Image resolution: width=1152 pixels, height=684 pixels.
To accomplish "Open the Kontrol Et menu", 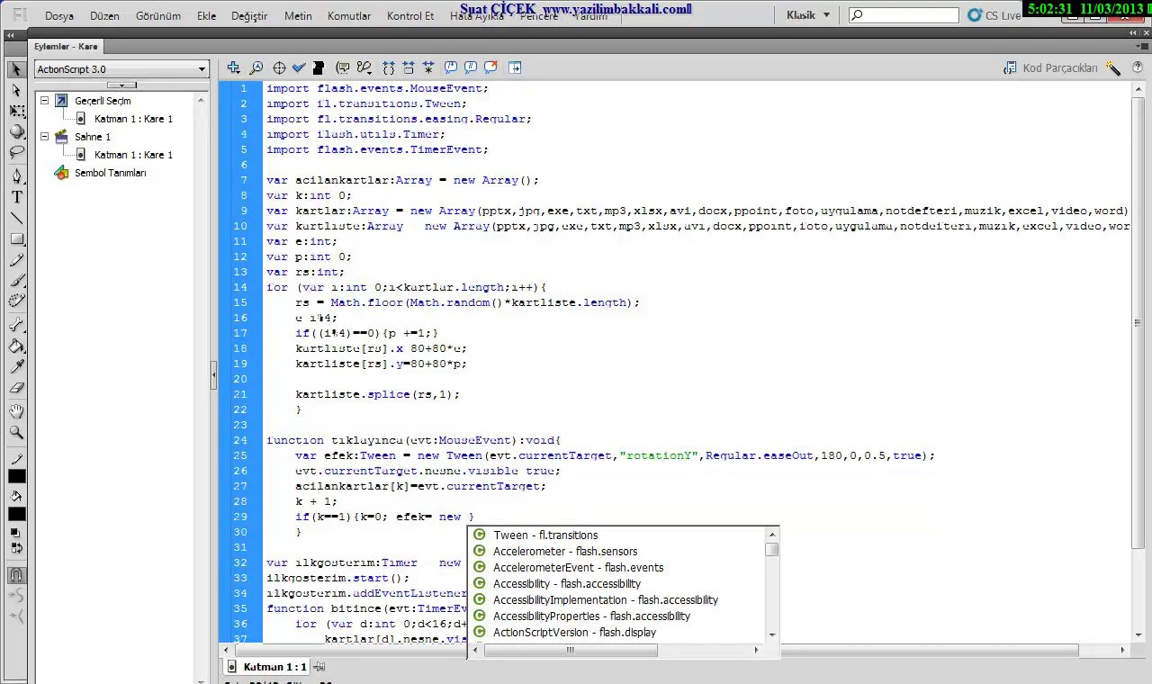I will [410, 16].
